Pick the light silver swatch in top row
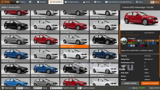Image resolution: width=160 pixels, height=90 pixels. [x=138, y=40]
